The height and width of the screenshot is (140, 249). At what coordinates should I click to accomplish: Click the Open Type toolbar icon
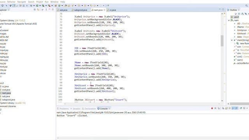click(66, 5)
